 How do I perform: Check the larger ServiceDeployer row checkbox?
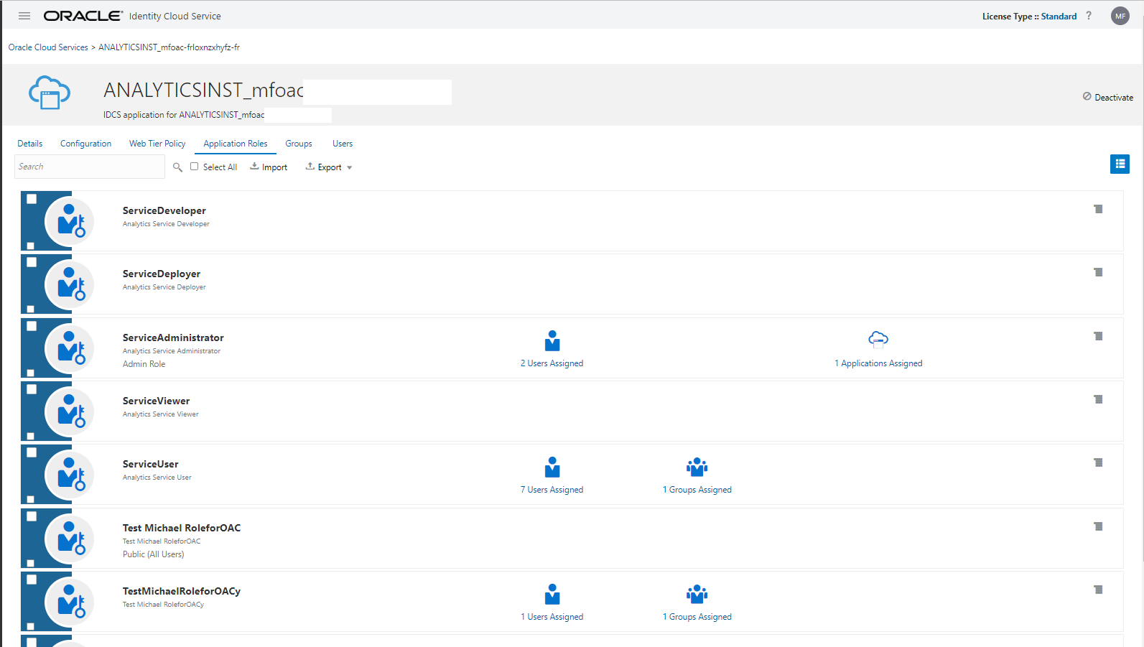tap(32, 262)
